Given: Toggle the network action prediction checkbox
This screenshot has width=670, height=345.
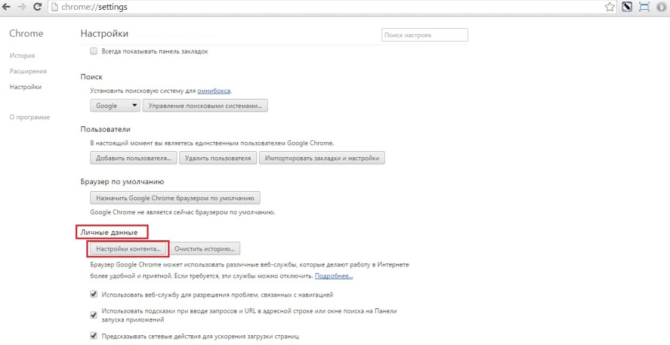Looking at the screenshot, I should tap(94, 336).
